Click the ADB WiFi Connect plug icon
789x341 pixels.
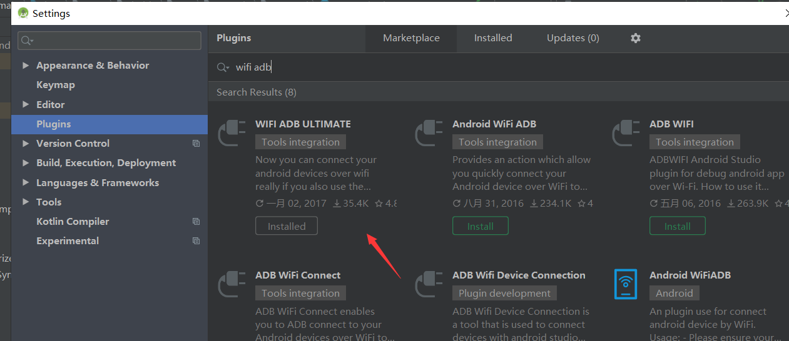(232, 285)
